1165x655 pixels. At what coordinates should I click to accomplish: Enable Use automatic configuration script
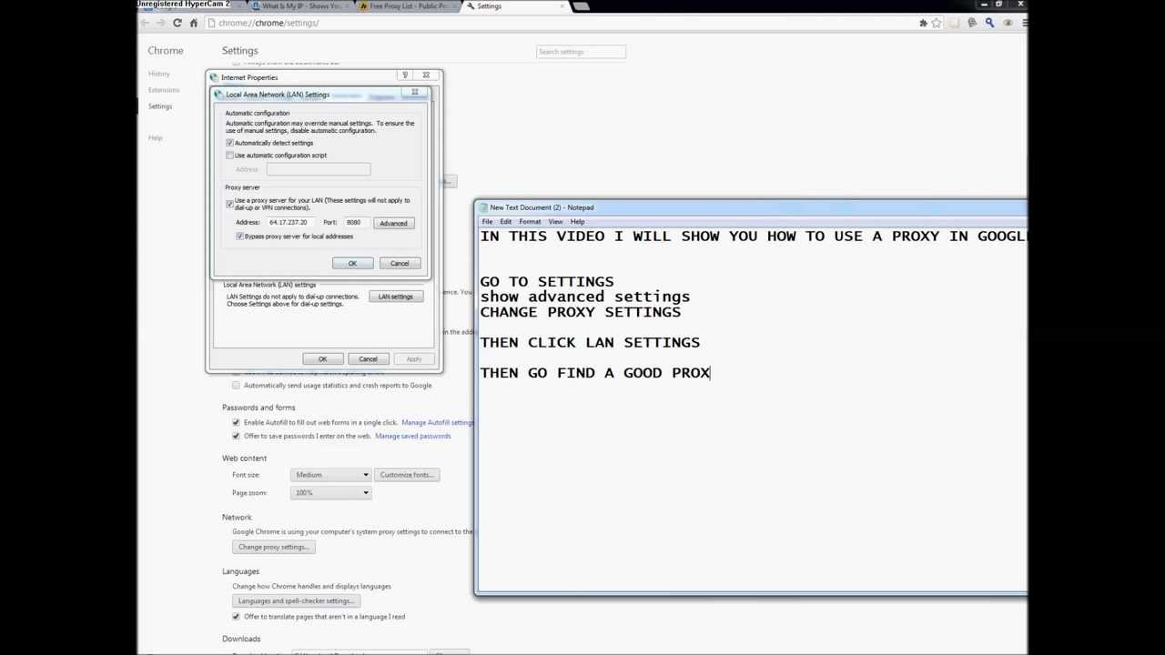click(229, 156)
